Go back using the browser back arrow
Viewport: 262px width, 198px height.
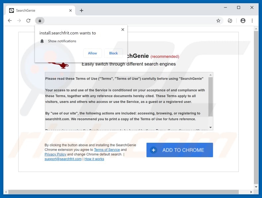10,21
